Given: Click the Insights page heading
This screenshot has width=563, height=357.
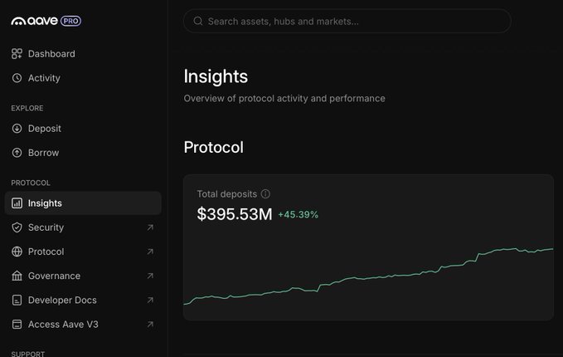Looking at the screenshot, I should tap(216, 76).
